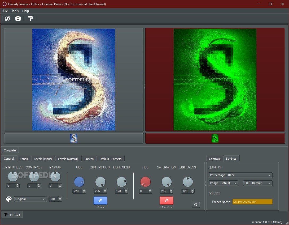Open the LUT - Default dropdown
Image resolution: width=289 pixels, height=225 pixels.
point(258,183)
